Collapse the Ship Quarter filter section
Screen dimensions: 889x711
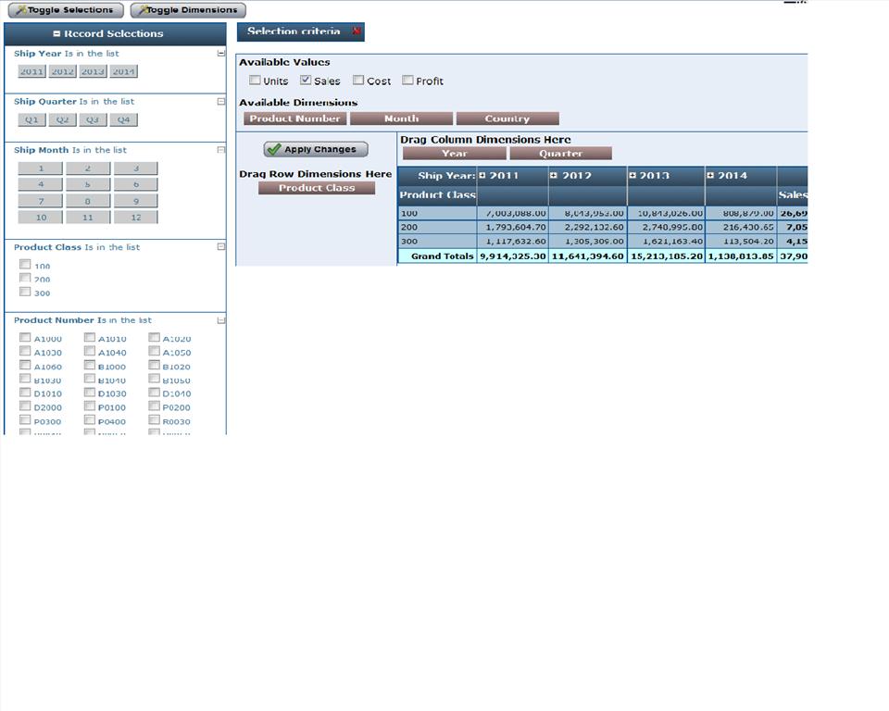coord(220,102)
